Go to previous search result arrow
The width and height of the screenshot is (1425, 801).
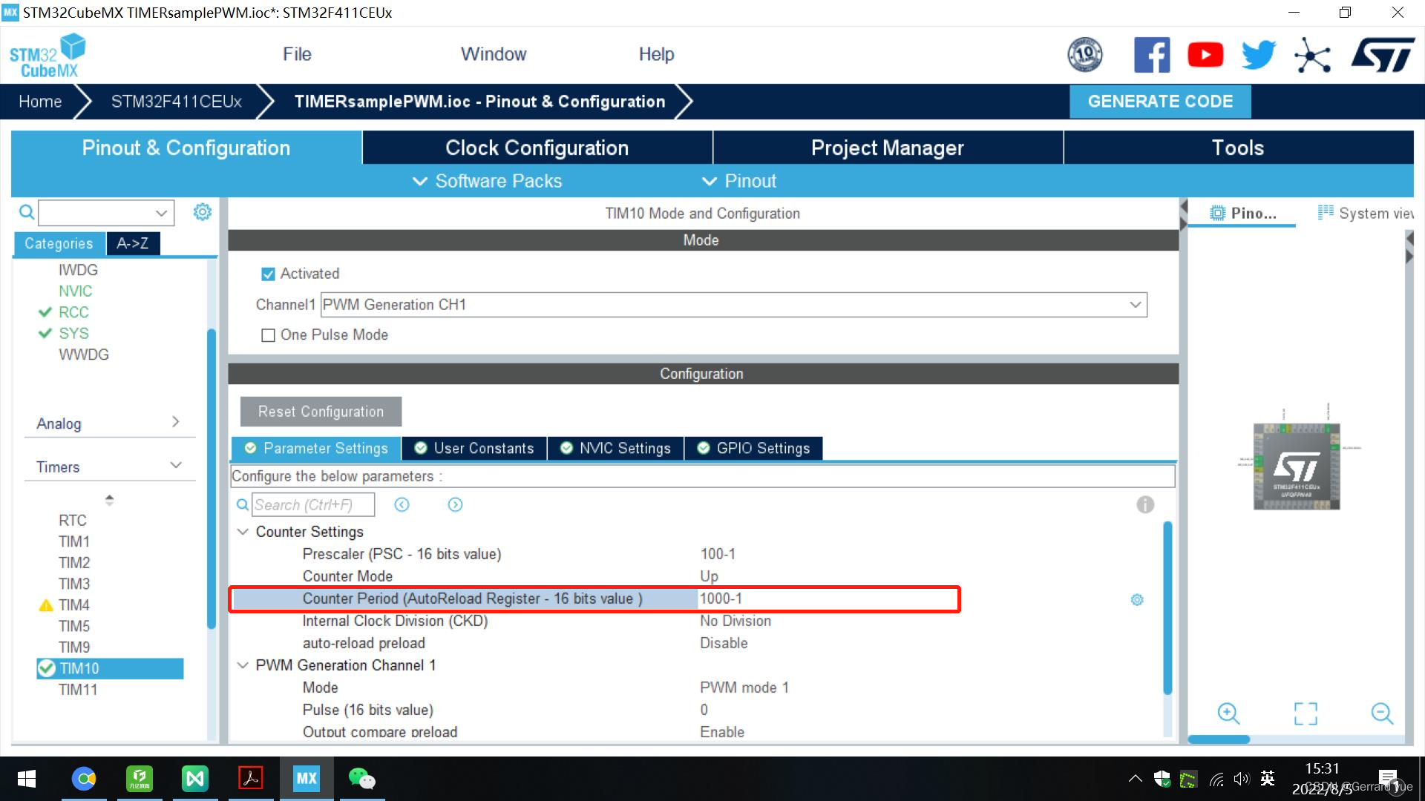click(402, 504)
